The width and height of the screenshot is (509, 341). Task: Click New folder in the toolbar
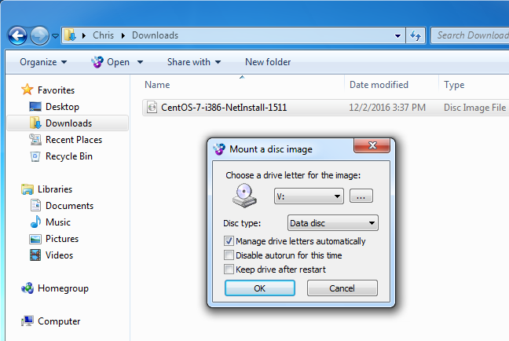(268, 62)
